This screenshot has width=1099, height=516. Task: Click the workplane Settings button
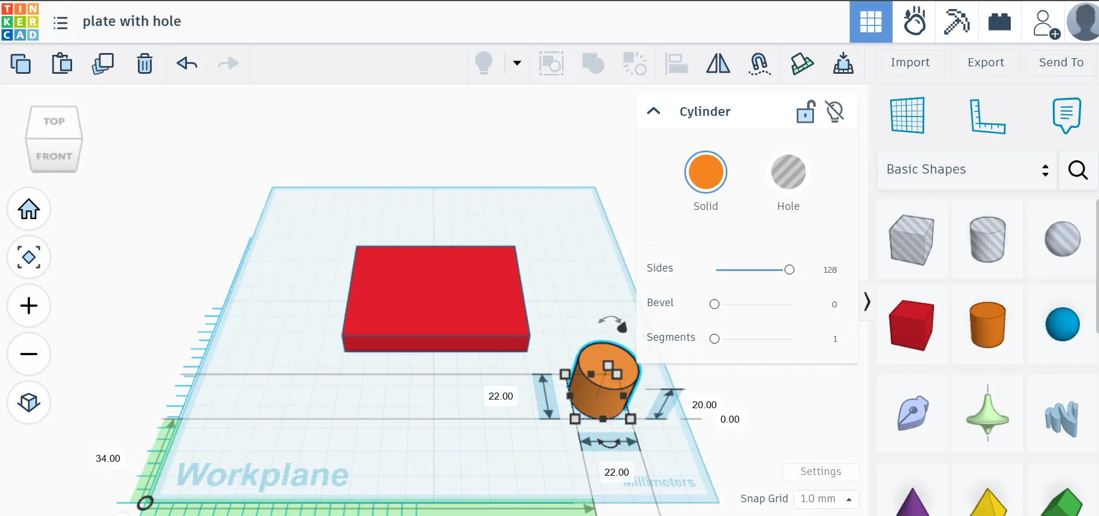point(820,472)
